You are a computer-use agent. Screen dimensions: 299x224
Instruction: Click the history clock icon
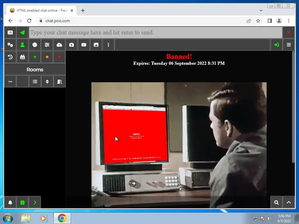pos(10,57)
